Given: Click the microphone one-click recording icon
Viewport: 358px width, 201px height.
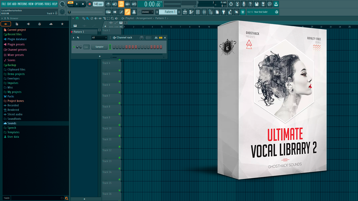Looking at the screenshot, I should point(244,4).
